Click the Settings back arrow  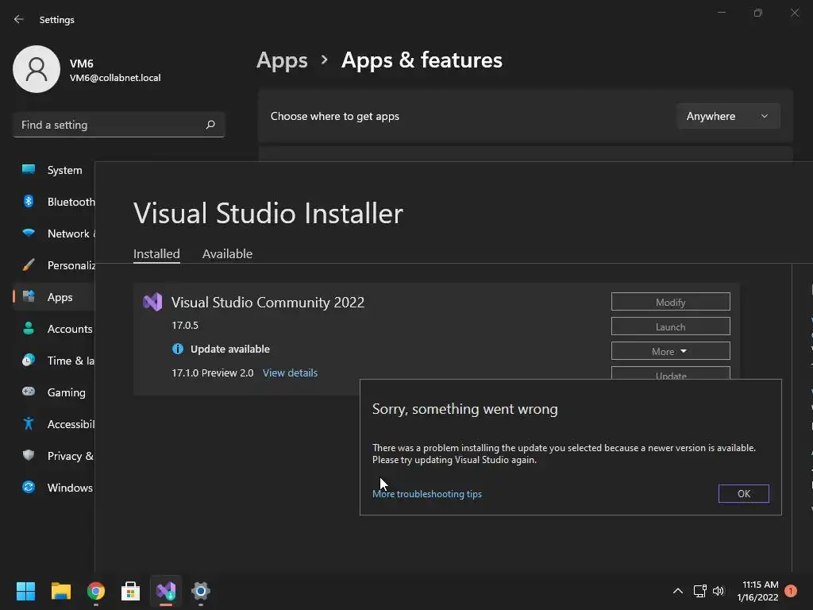(19, 20)
